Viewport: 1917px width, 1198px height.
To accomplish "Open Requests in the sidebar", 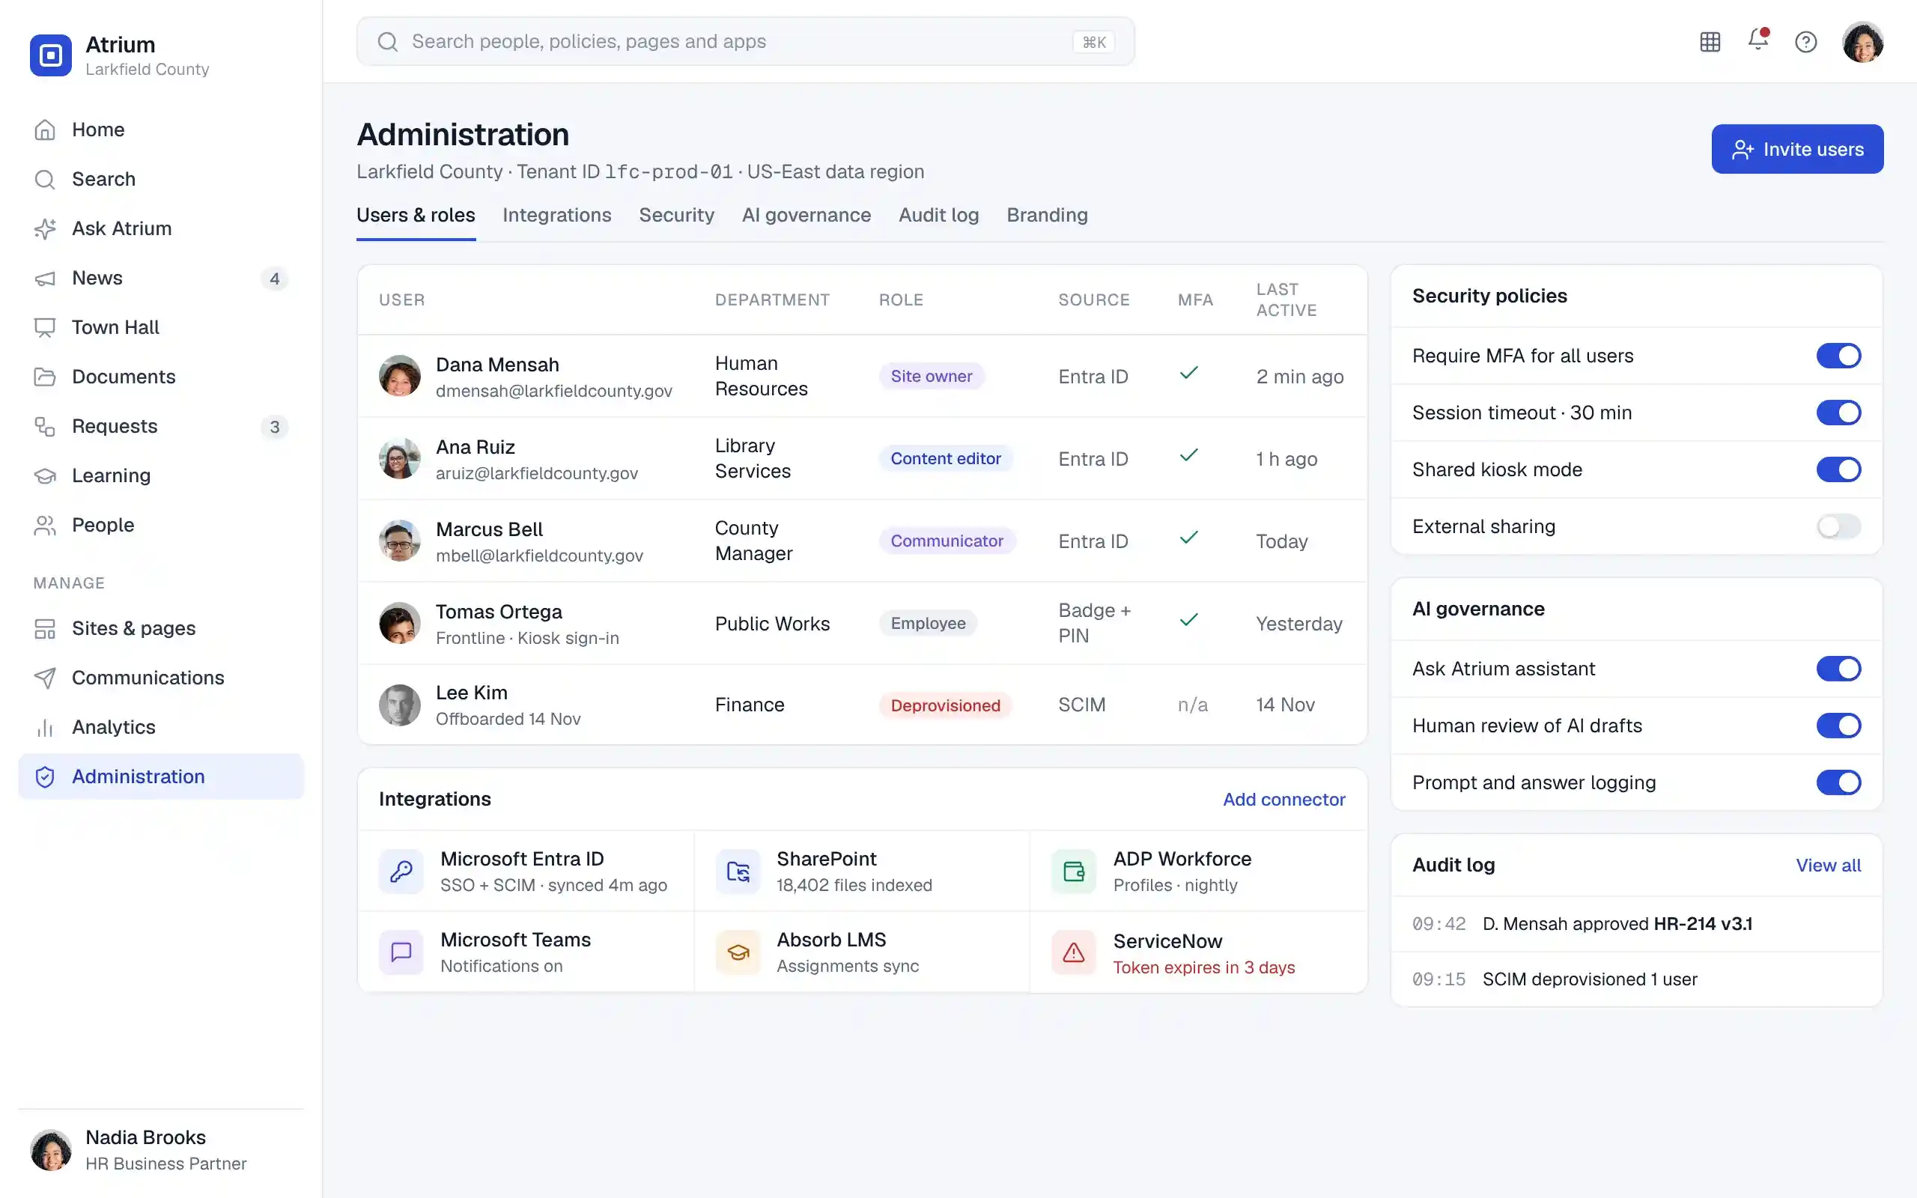I will pyautogui.click(x=161, y=427).
